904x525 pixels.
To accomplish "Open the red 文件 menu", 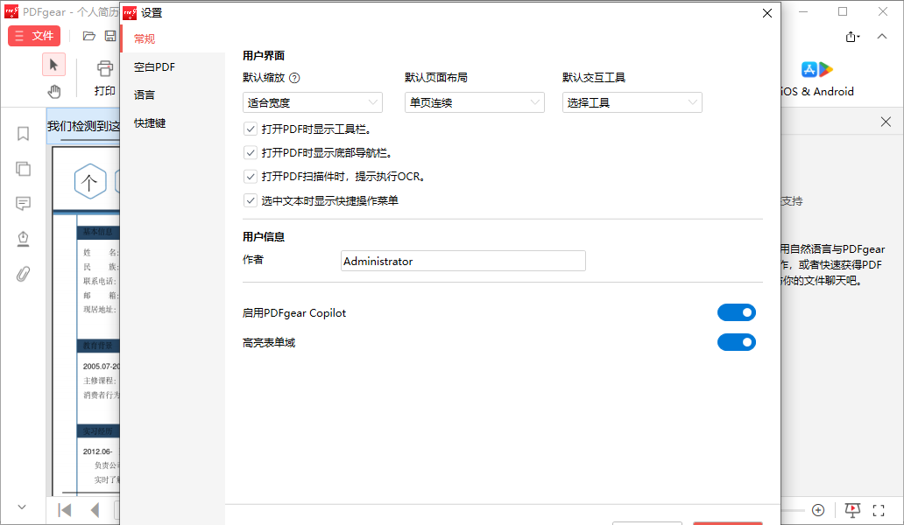I will 34,36.
